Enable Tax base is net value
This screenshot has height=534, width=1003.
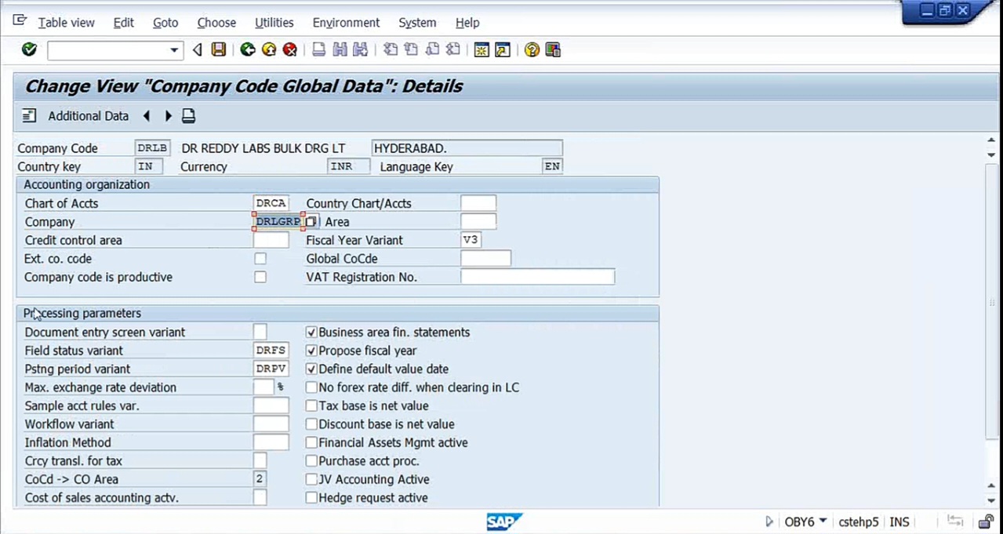[311, 405]
